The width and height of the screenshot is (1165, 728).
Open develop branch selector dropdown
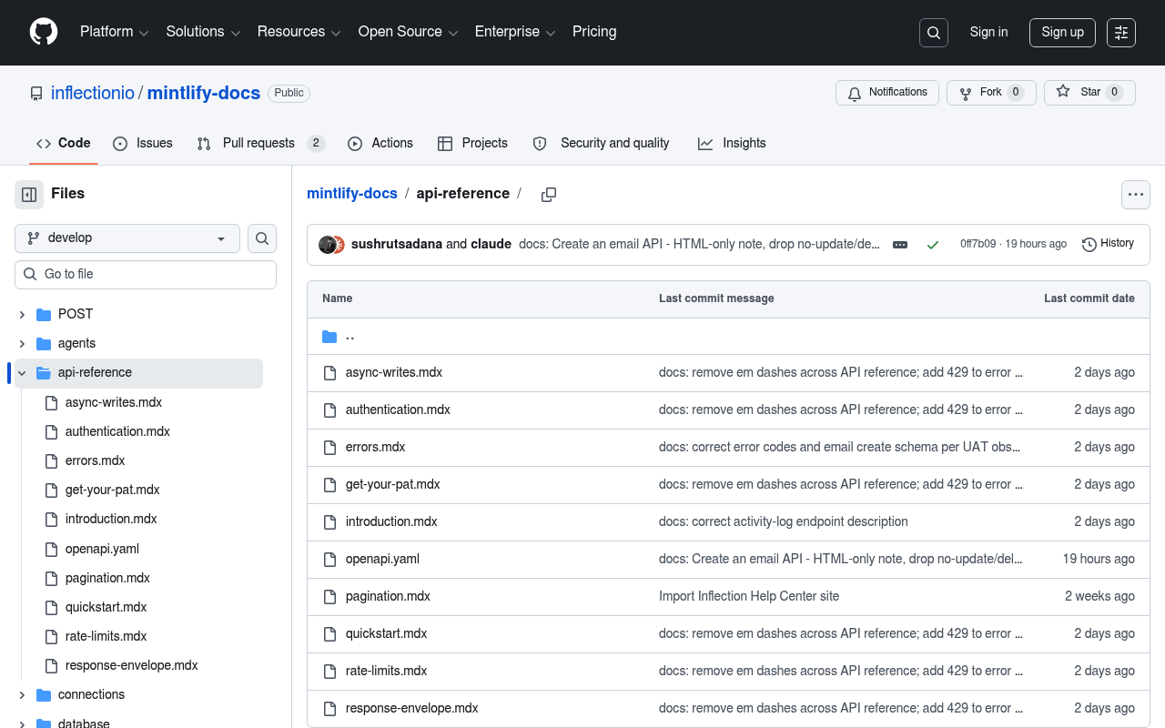pyautogui.click(x=127, y=238)
